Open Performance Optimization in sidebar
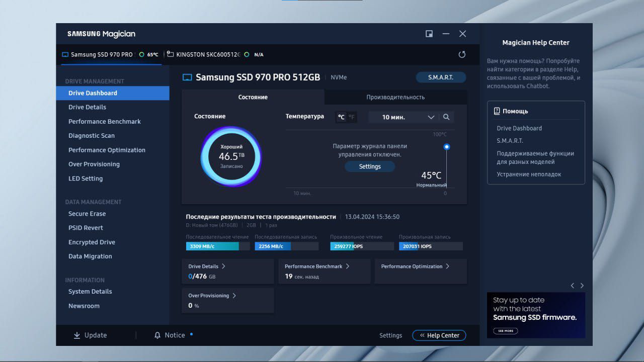Screen dimensions: 644x362 pos(107,150)
